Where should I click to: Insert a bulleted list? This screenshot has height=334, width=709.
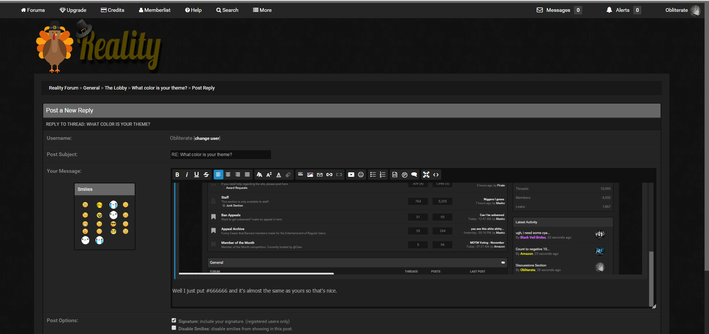click(x=373, y=175)
